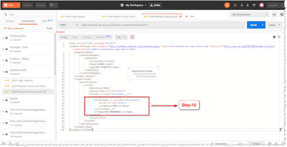This screenshot has height=147, width=287.
Task: Open settings via the wrench icon
Action: (x=242, y=5)
